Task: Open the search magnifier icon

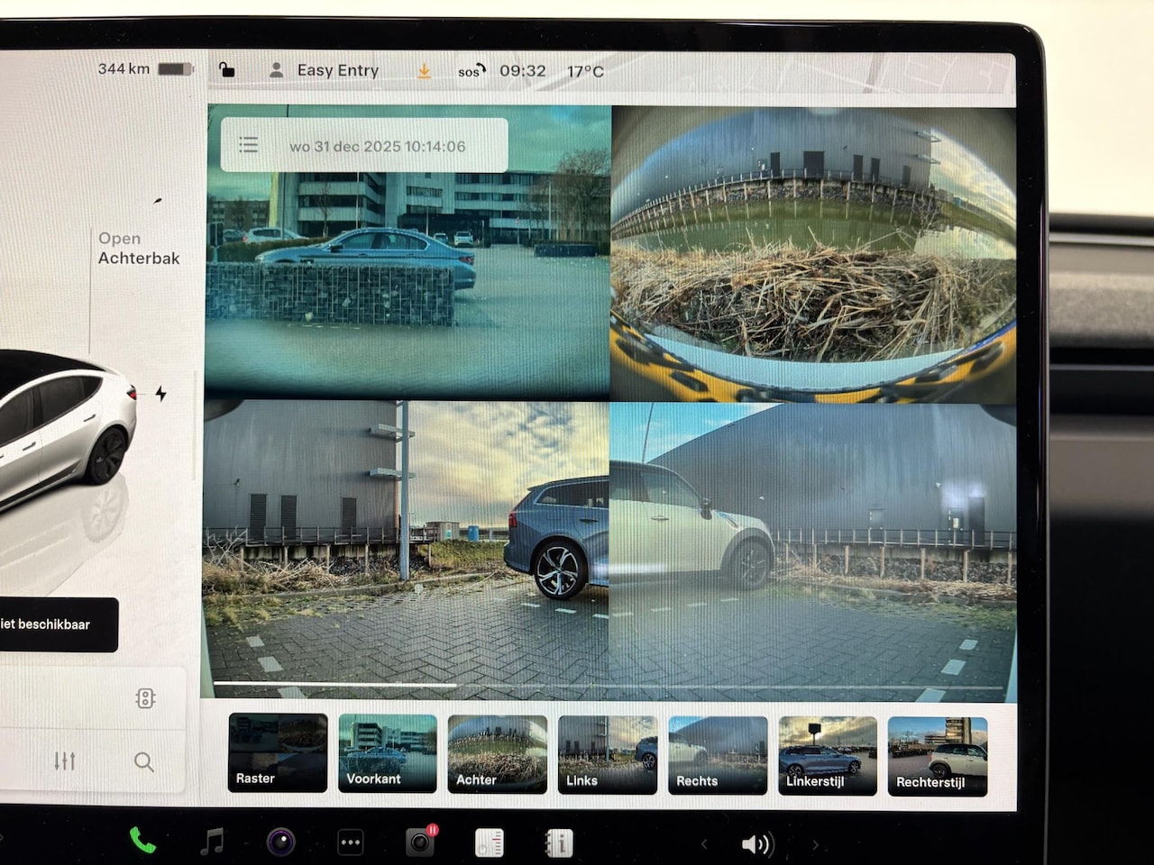Action: click(143, 762)
